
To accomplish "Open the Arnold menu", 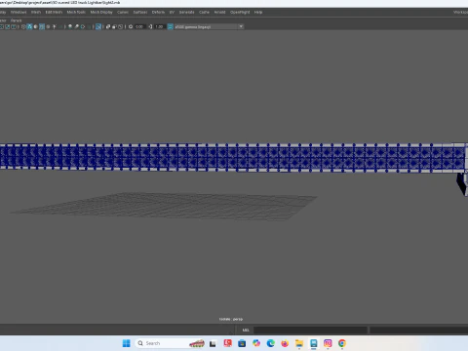I will point(219,12).
